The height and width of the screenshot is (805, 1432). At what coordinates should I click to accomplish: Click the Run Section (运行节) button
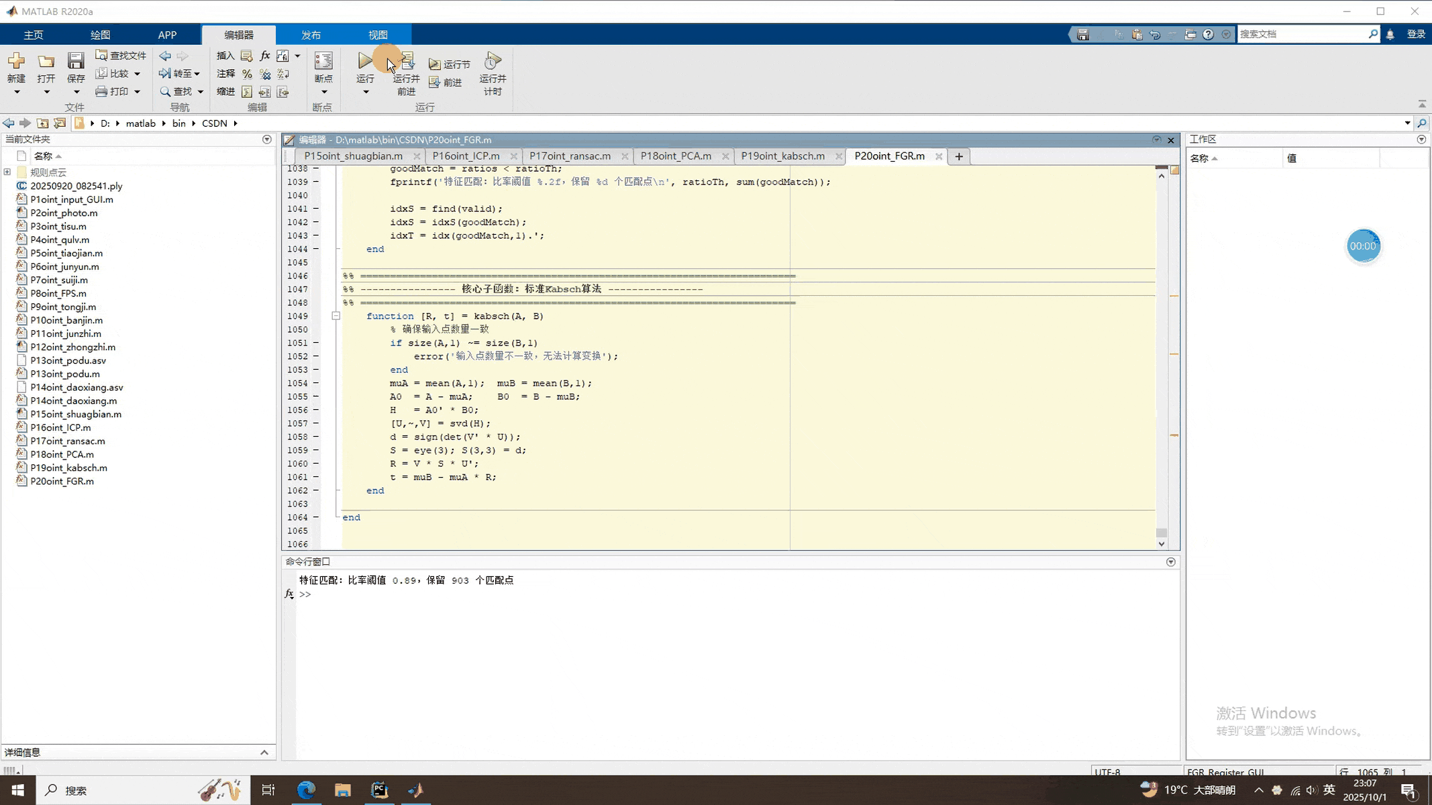click(x=450, y=64)
